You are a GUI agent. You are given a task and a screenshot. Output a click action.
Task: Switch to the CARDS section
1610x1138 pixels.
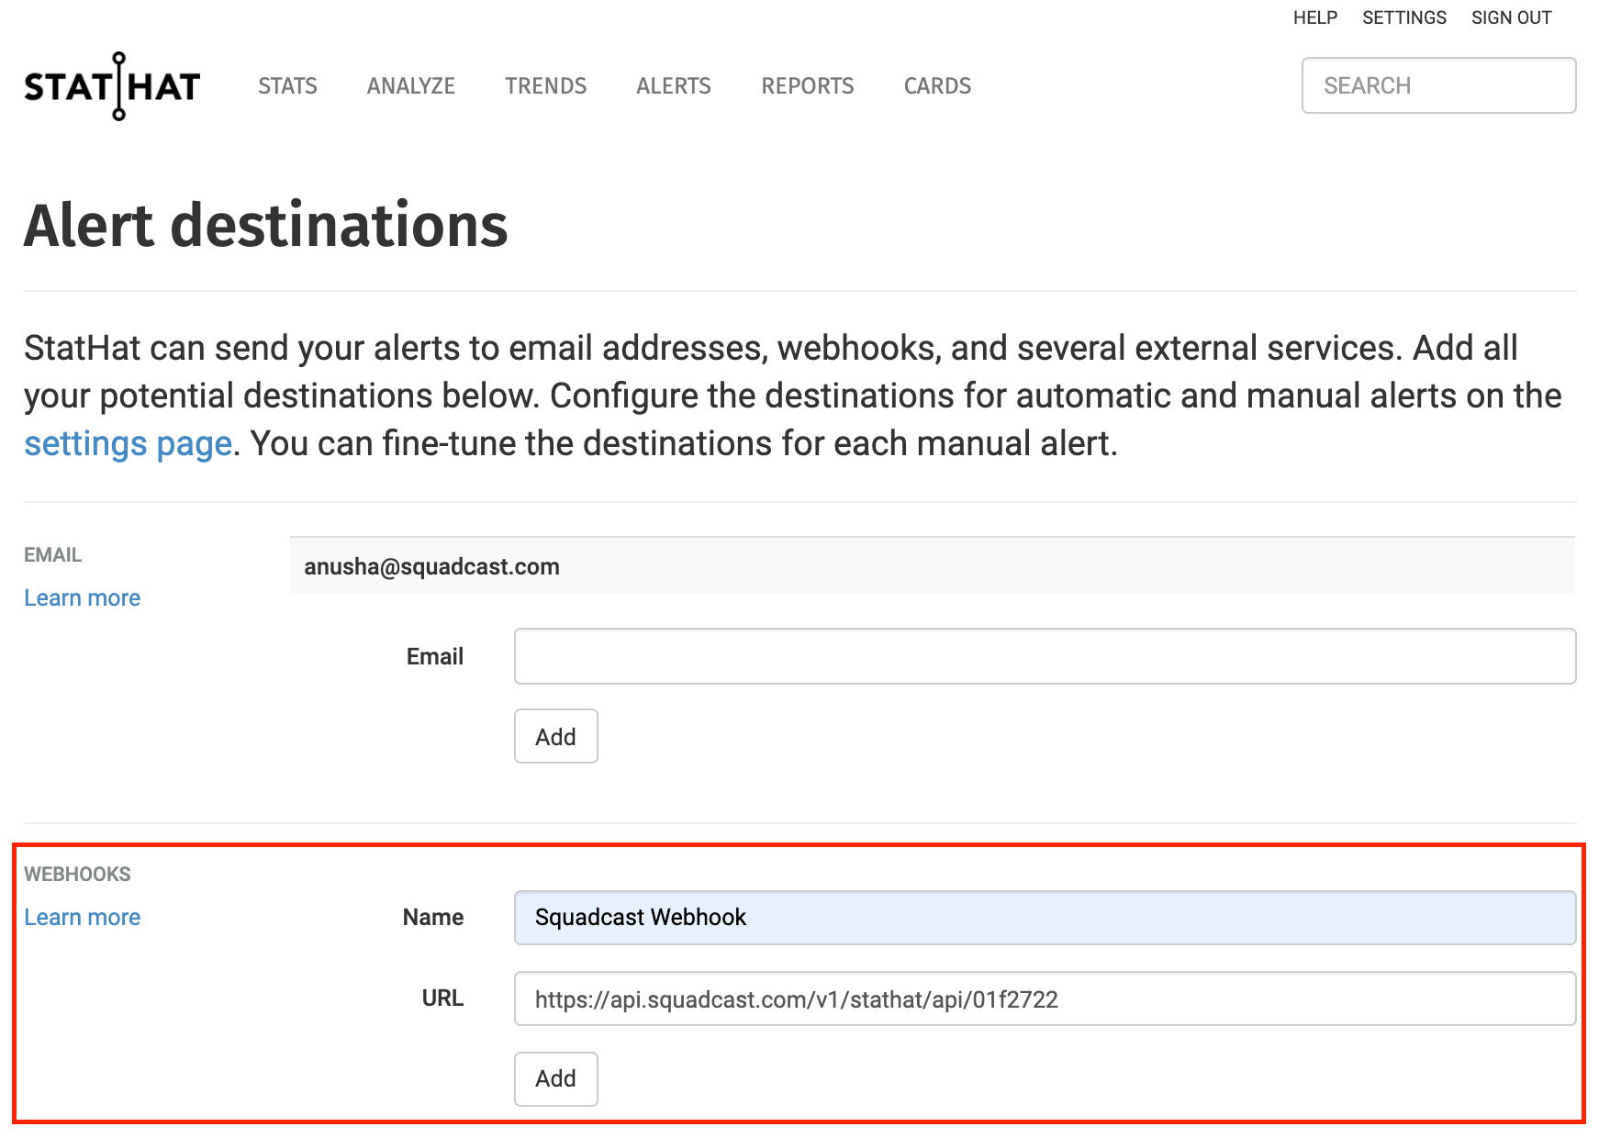(937, 86)
